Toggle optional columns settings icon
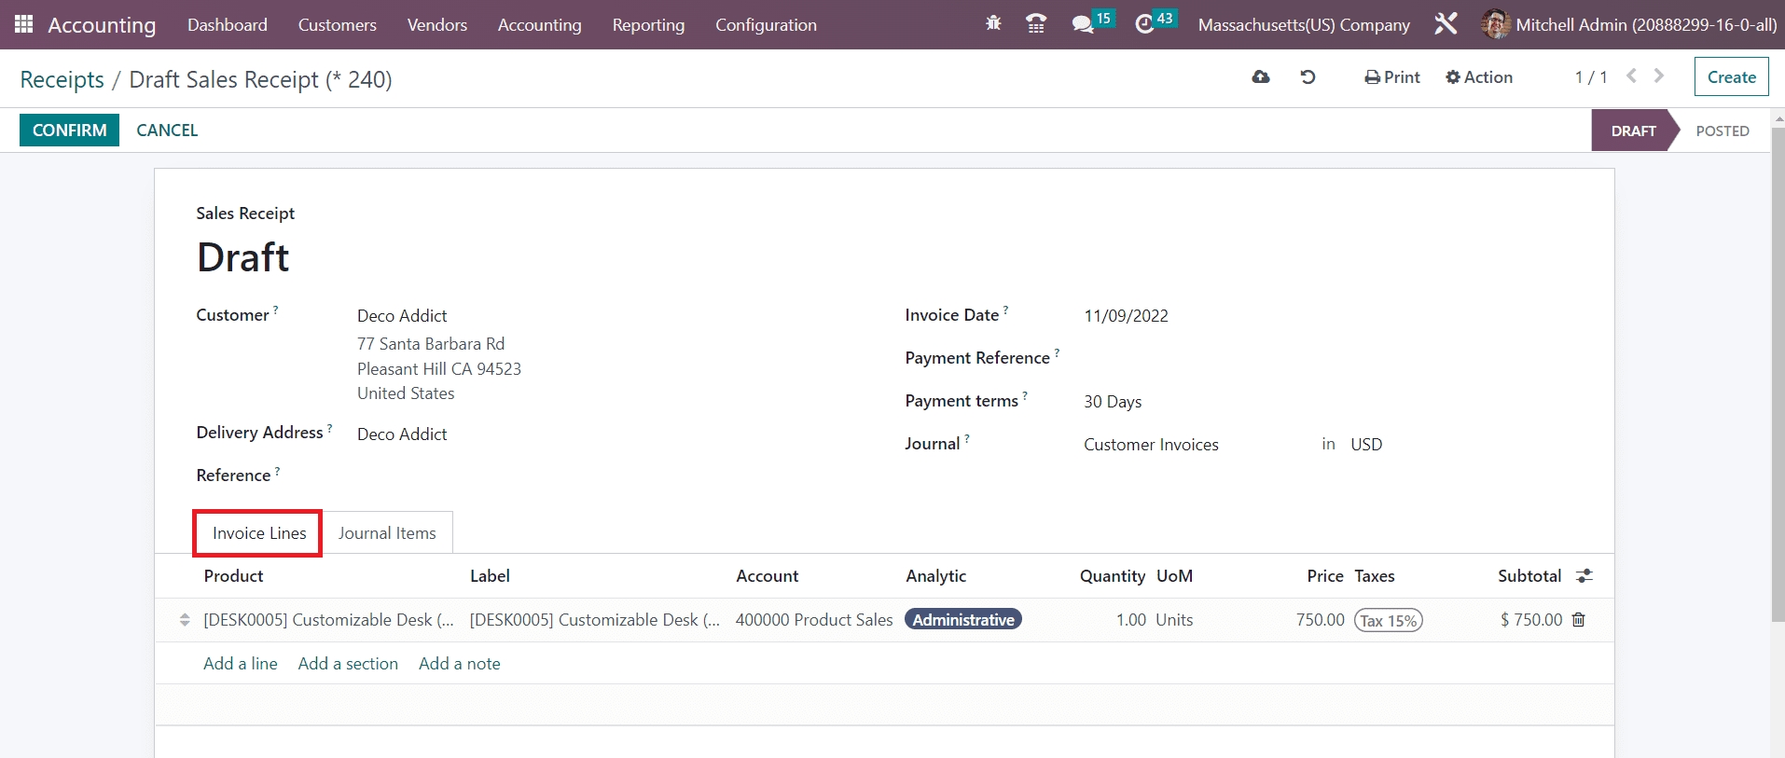1785x758 pixels. (x=1584, y=576)
